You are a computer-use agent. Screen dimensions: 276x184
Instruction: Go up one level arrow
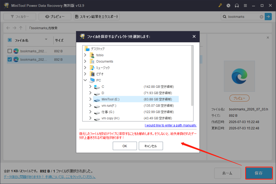[21, 28]
